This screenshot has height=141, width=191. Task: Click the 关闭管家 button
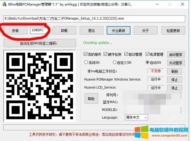click(x=176, y=63)
